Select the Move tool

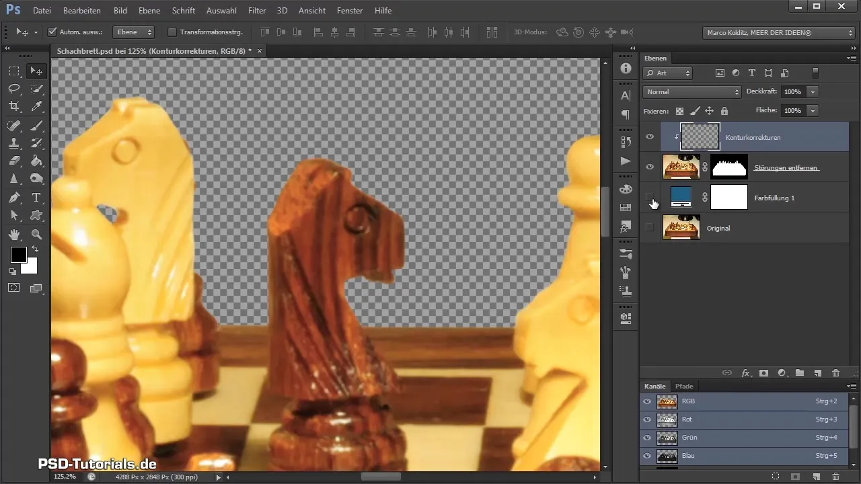pos(36,71)
